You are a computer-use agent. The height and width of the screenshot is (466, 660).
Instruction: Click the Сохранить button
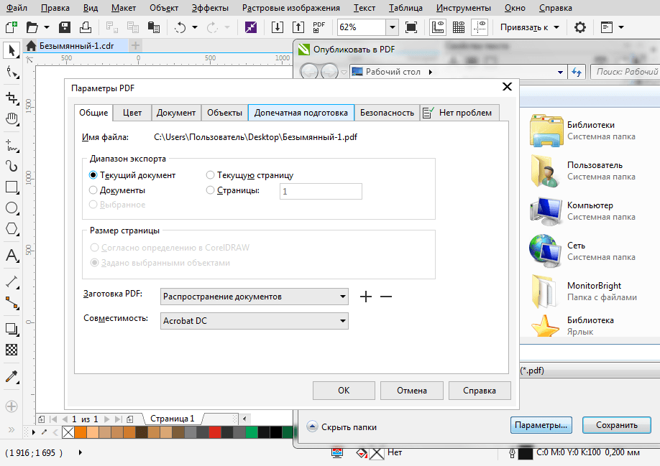point(617,425)
